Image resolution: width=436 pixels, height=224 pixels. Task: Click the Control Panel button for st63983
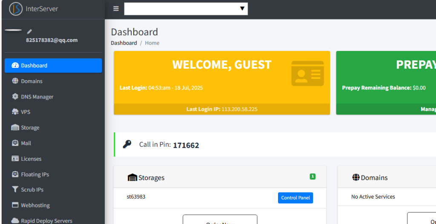295,198
